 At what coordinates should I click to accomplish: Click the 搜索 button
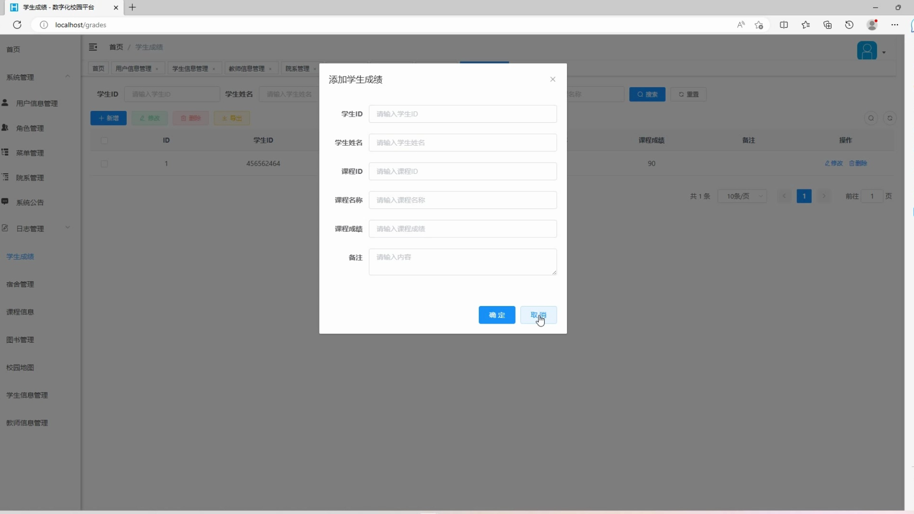click(647, 94)
